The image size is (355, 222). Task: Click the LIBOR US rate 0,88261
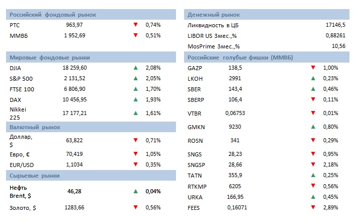(x=334, y=35)
